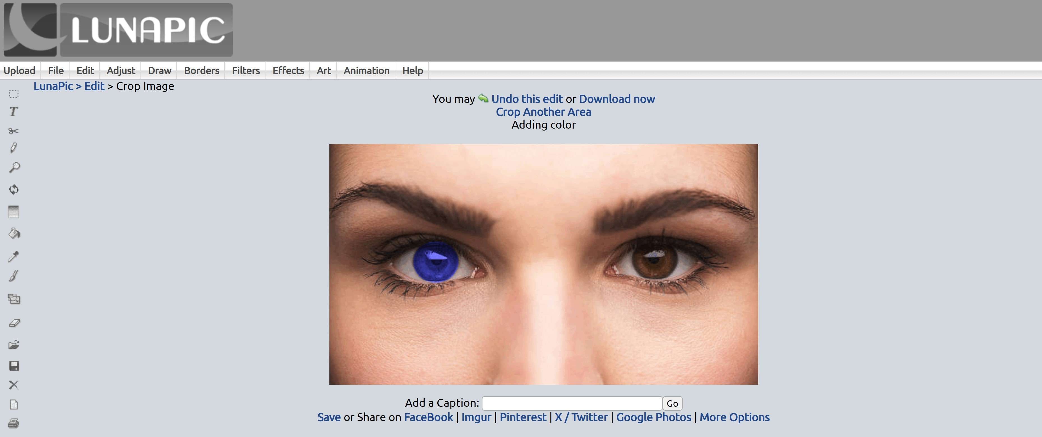The image size is (1042, 437).
Task: Select the dashed rectangle selection tool
Action: (14, 94)
